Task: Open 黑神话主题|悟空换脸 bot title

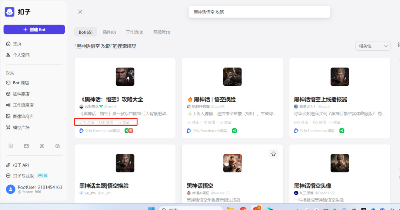Action: 104,186
